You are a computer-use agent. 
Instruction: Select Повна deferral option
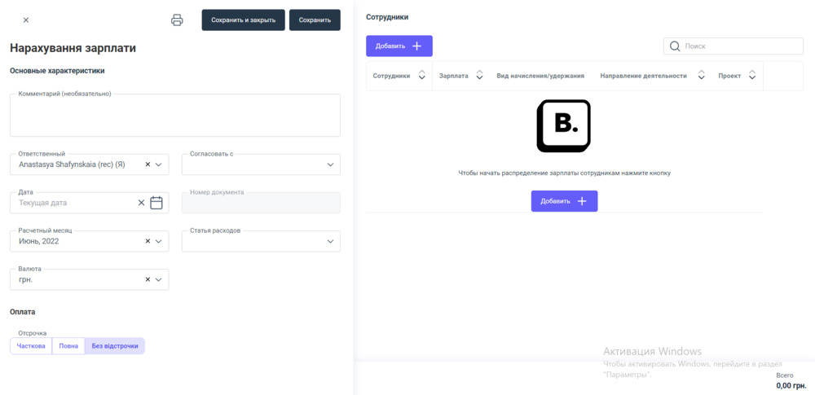[68, 346]
